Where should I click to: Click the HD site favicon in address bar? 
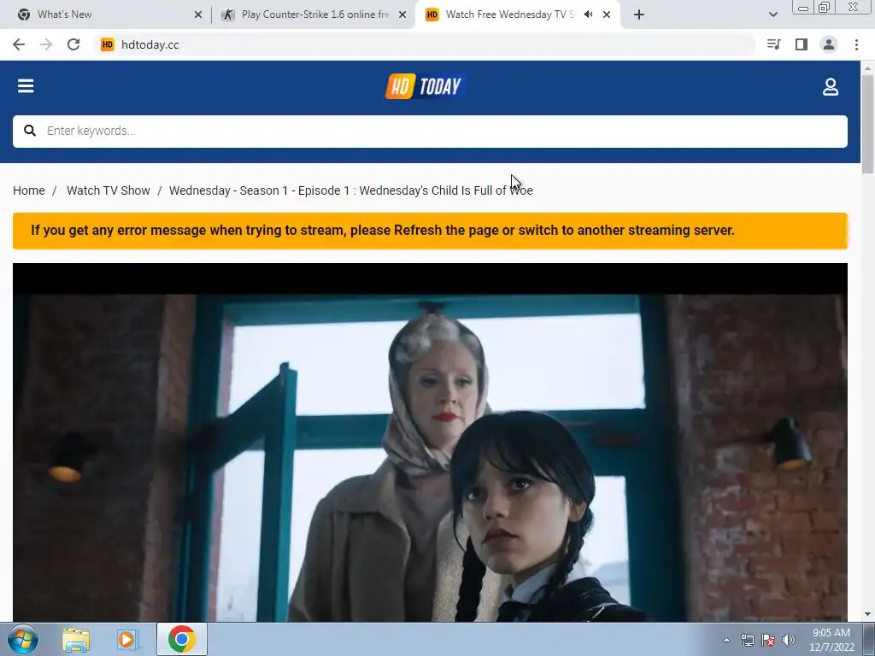pos(107,44)
